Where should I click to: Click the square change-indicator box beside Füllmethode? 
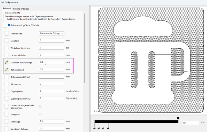(6, 33)
